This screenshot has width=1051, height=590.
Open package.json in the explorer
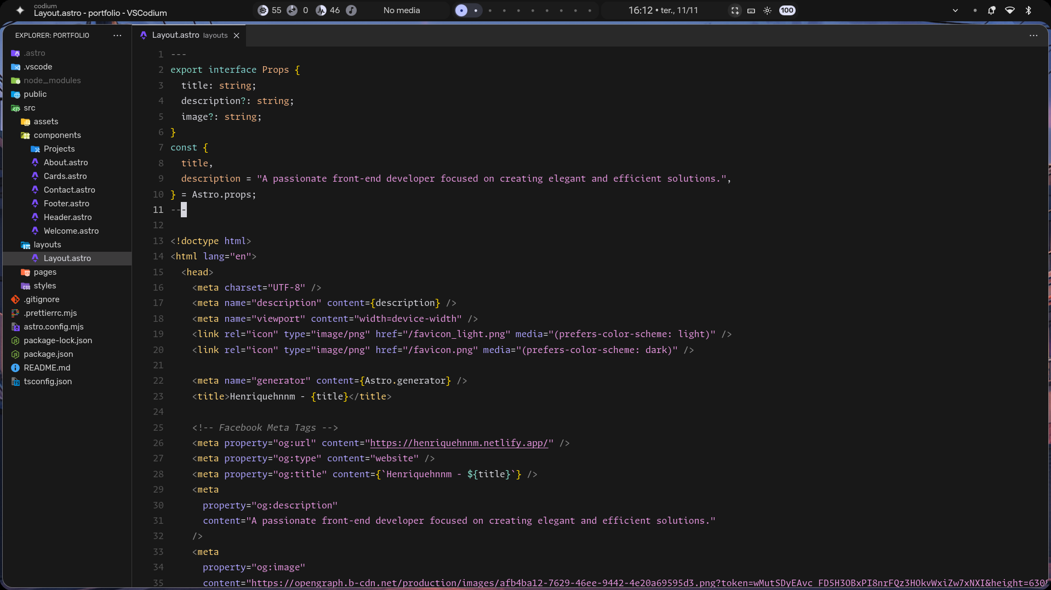point(48,354)
